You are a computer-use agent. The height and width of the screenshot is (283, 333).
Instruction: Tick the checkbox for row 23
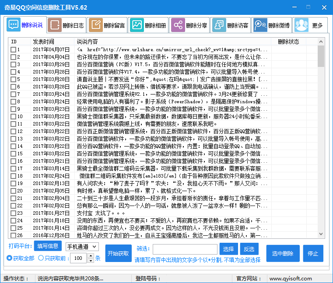coord(14,213)
